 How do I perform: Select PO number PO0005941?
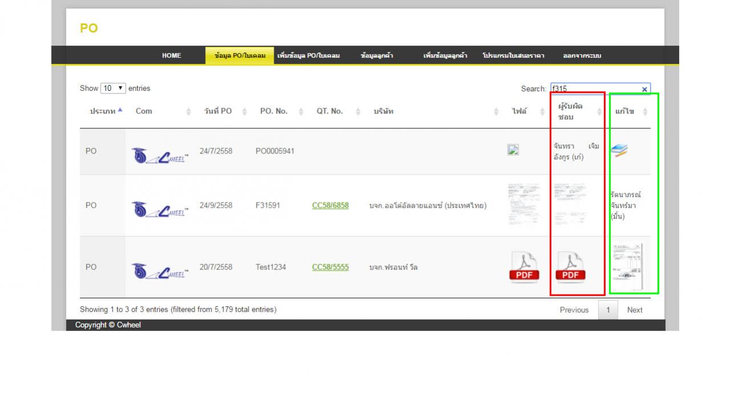coord(275,151)
